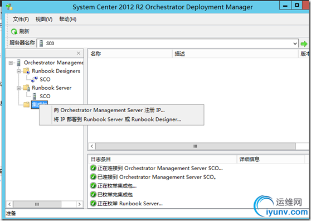Click log entry 已连接到 Orchestrator Management Server SCO
This screenshot has width=311, height=221.
(157, 177)
